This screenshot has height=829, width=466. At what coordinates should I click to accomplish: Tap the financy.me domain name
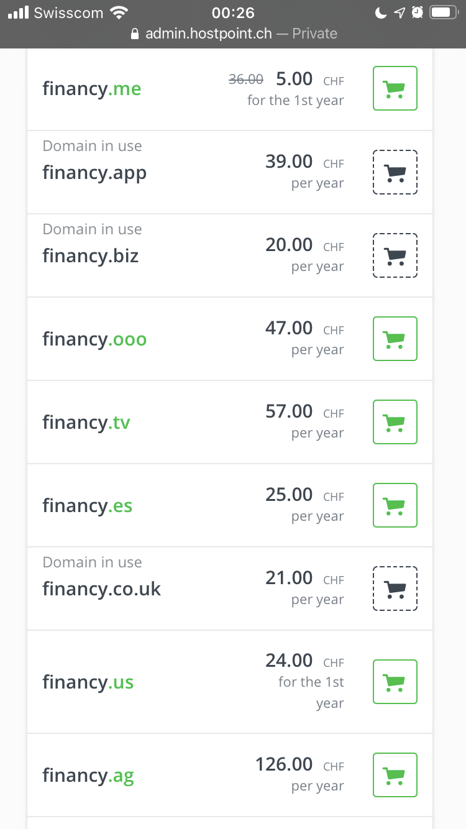(x=92, y=89)
